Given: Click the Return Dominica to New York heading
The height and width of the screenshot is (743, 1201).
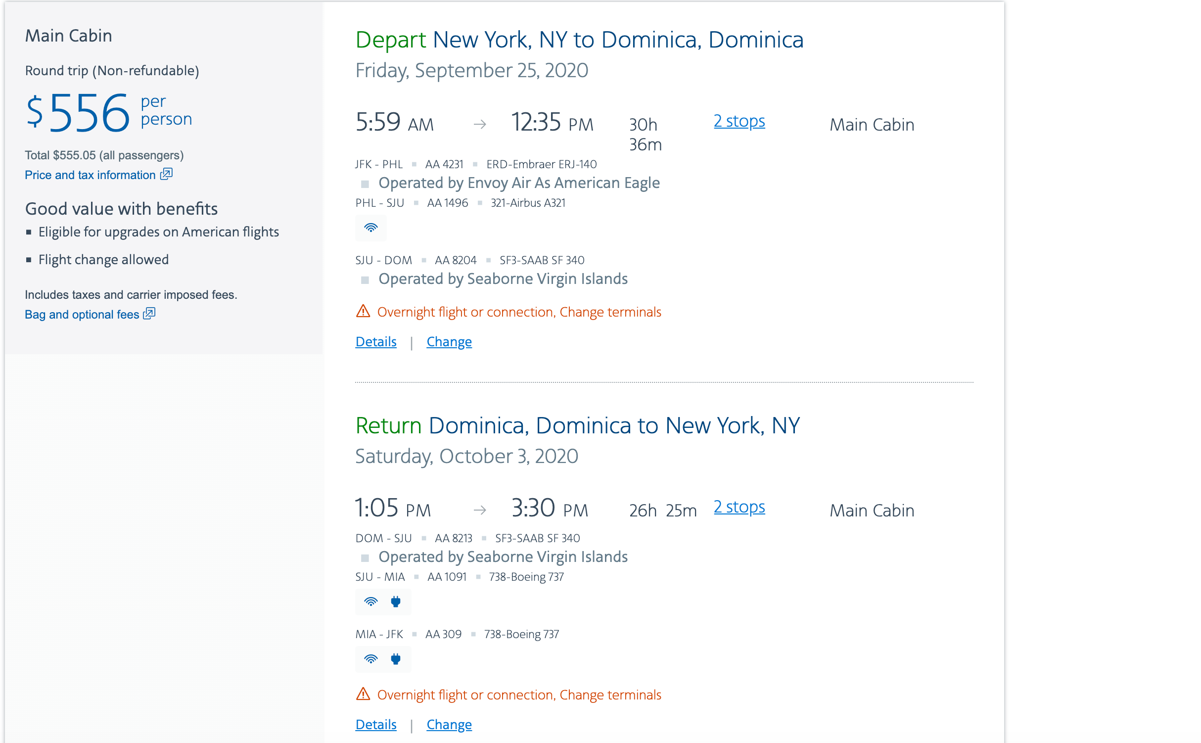Looking at the screenshot, I should pyautogui.click(x=577, y=425).
